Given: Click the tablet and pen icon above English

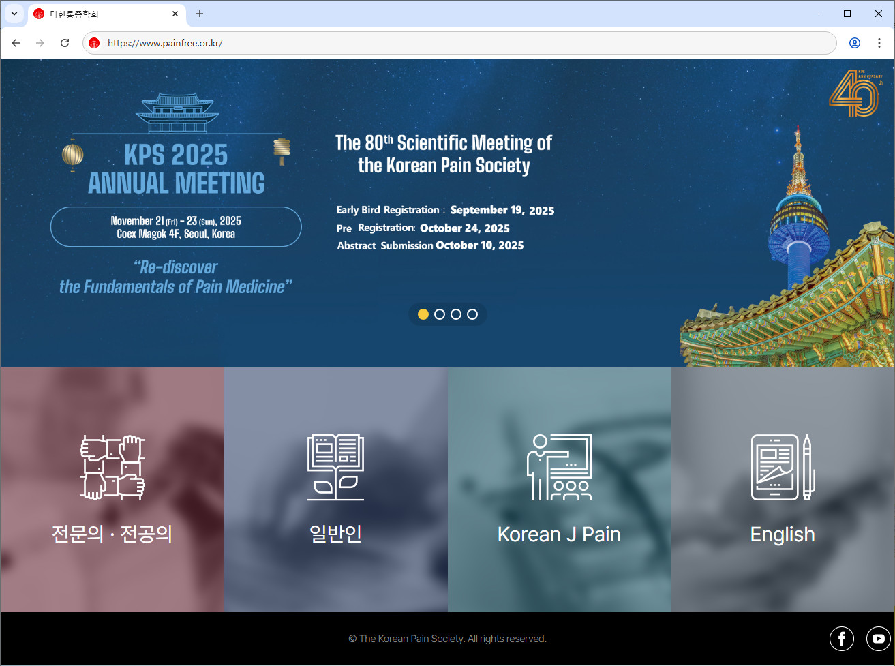Looking at the screenshot, I should tap(783, 468).
